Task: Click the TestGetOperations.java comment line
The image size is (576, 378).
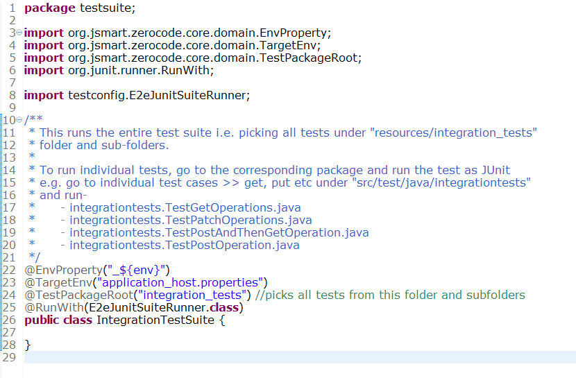Action: pos(185,207)
